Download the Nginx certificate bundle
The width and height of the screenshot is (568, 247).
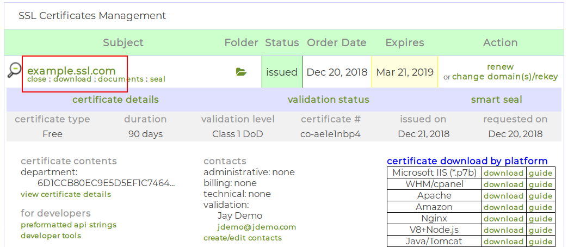tap(503, 219)
